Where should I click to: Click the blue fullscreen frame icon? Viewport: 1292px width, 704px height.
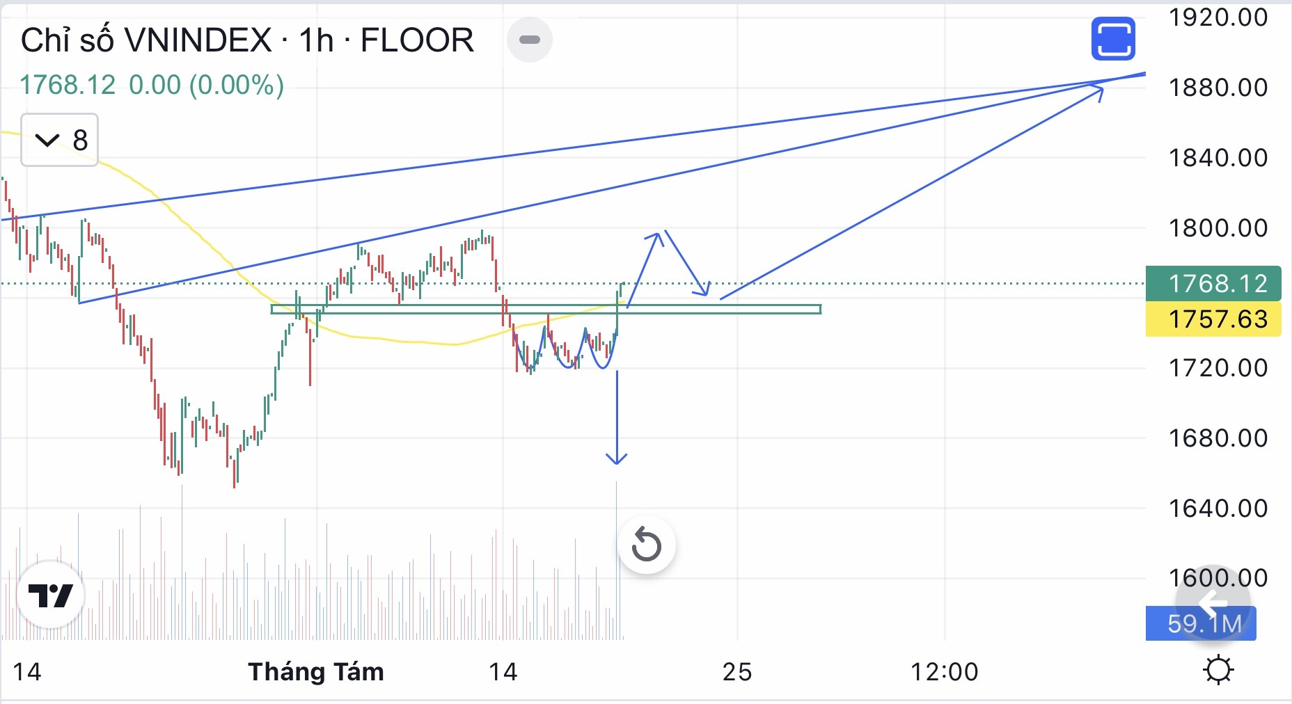coord(1113,39)
